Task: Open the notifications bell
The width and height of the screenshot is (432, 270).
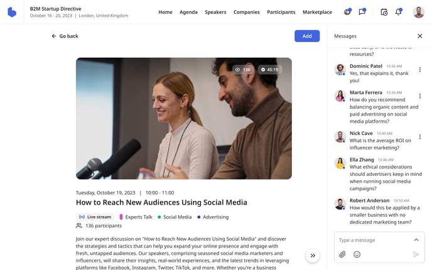Action: click(x=398, y=12)
